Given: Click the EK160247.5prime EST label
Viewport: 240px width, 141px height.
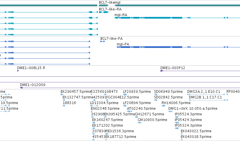Looking at the screenshot, I should (x=107, y=120).
